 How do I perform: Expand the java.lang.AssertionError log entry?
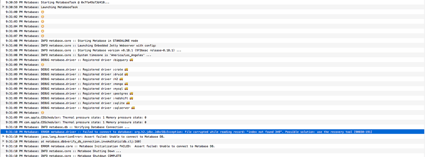(3, 137)
